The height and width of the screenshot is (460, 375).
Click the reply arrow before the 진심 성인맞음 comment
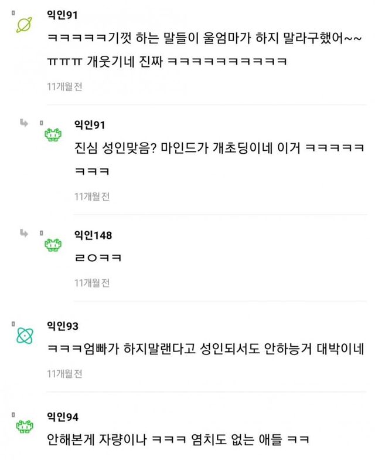click(x=24, y=123)
